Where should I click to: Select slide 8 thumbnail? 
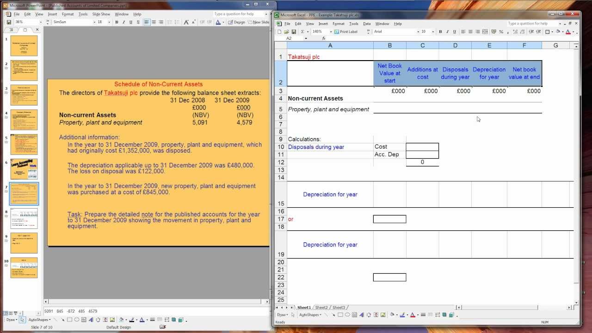point(24,218)
